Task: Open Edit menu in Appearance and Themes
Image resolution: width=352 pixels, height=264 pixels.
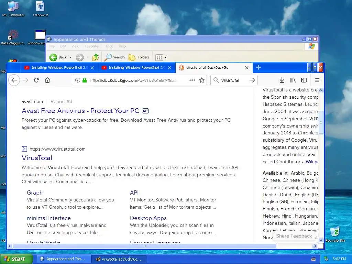Action: click(x=63, y=46)
